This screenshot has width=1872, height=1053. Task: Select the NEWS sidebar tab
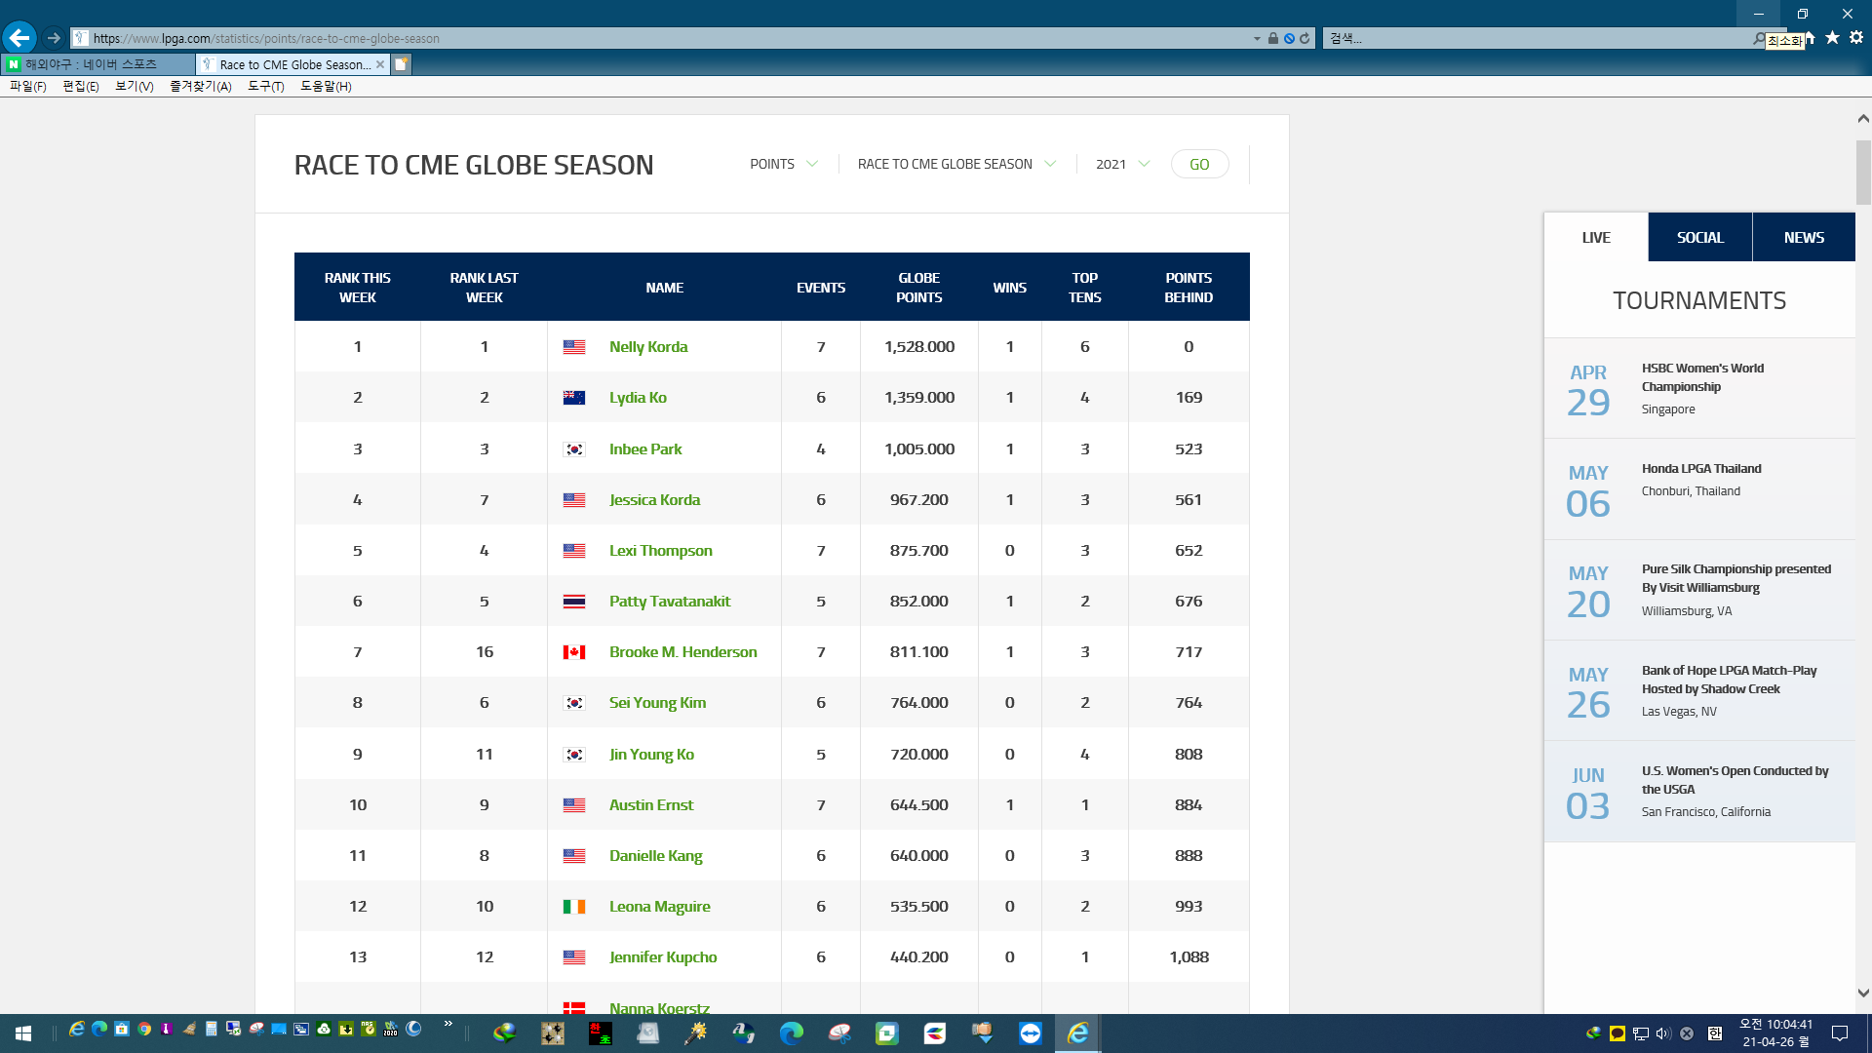tap(1804, 237)
